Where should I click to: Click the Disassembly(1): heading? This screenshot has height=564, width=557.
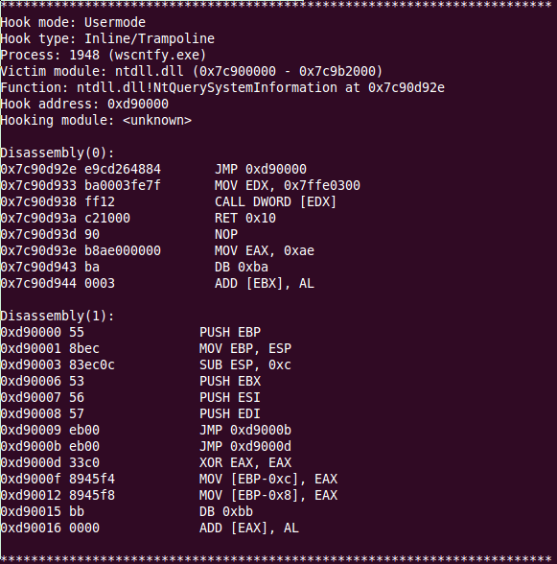click(58, 316)
